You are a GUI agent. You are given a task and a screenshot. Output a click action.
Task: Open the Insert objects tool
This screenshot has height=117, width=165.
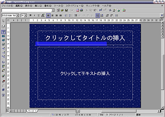point(3,76)
